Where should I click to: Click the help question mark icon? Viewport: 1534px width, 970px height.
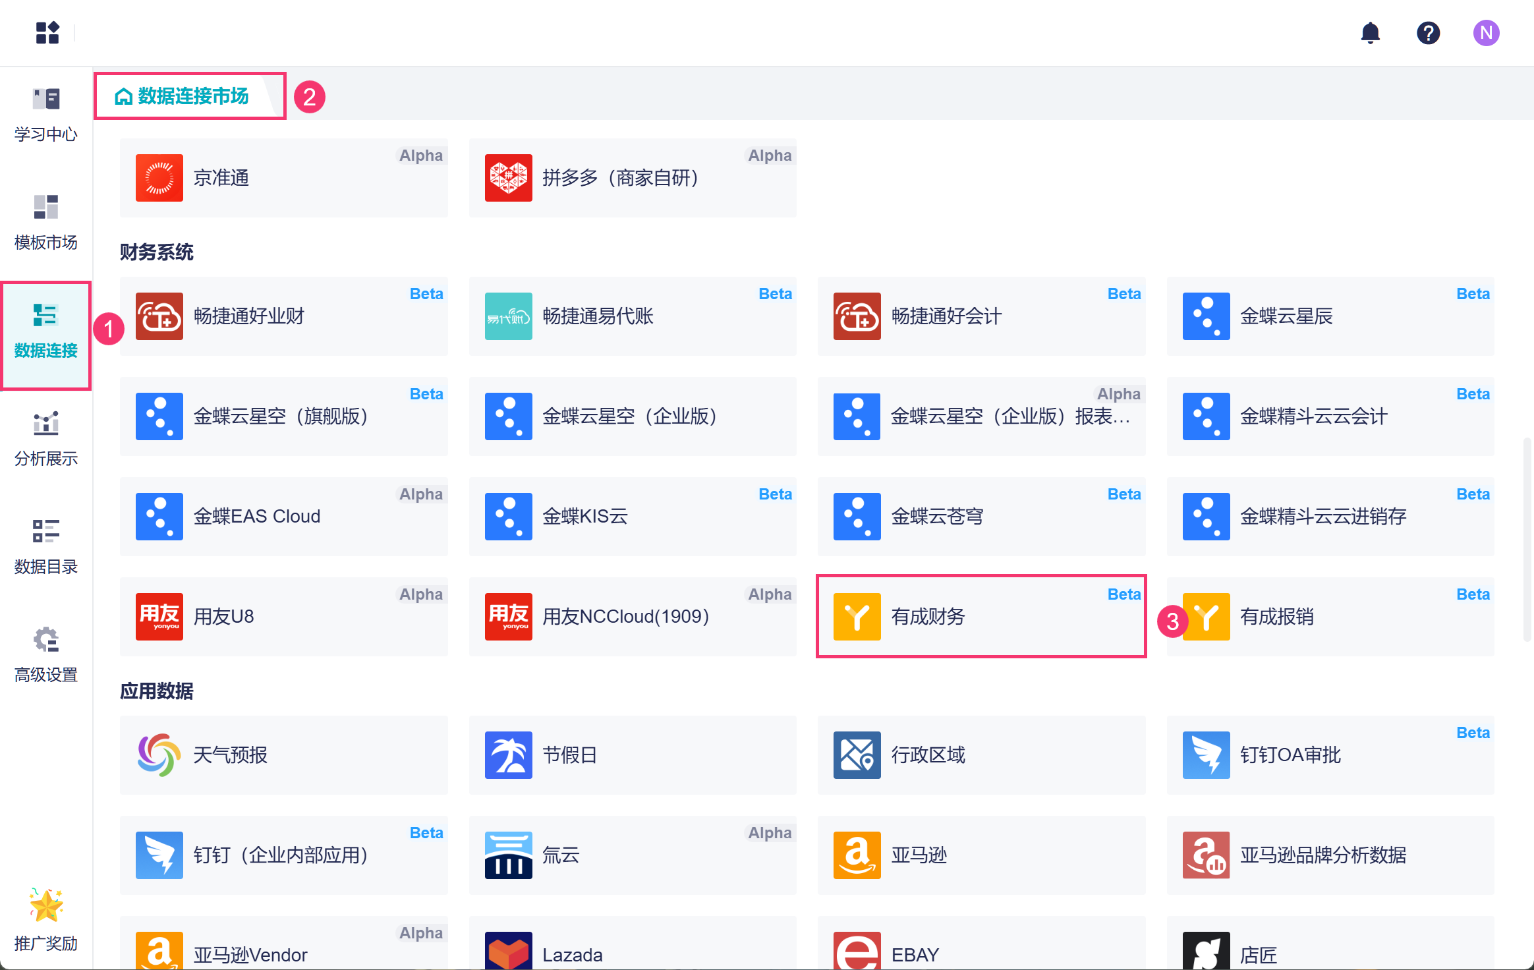(1428, 32)
